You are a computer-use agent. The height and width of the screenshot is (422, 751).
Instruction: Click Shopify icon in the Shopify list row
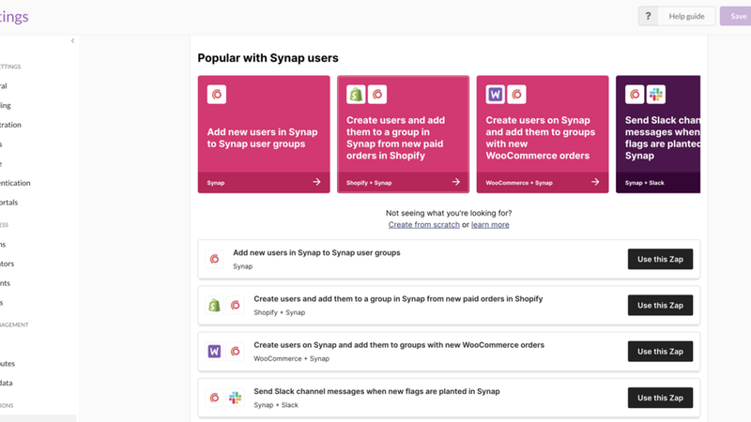215,306
